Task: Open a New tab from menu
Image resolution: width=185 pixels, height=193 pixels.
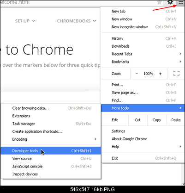Action: pyautogui.click(x=143, y=11)
